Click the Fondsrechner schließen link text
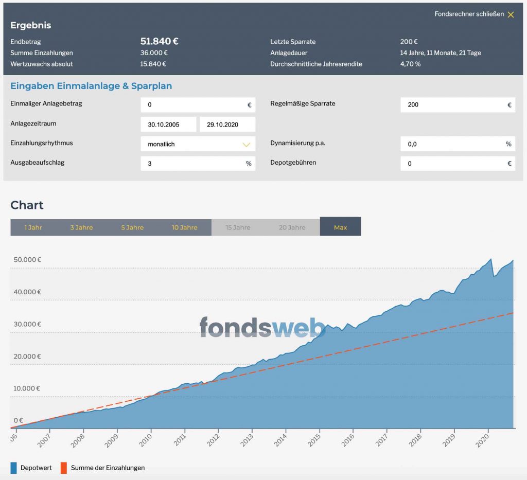 pyautogui.click(x=469, y=14)
